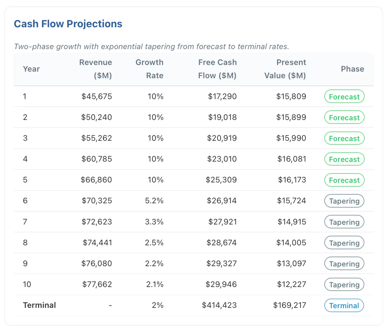
Task: Click revenue value $77,662
Action: [x=97, y=284]
